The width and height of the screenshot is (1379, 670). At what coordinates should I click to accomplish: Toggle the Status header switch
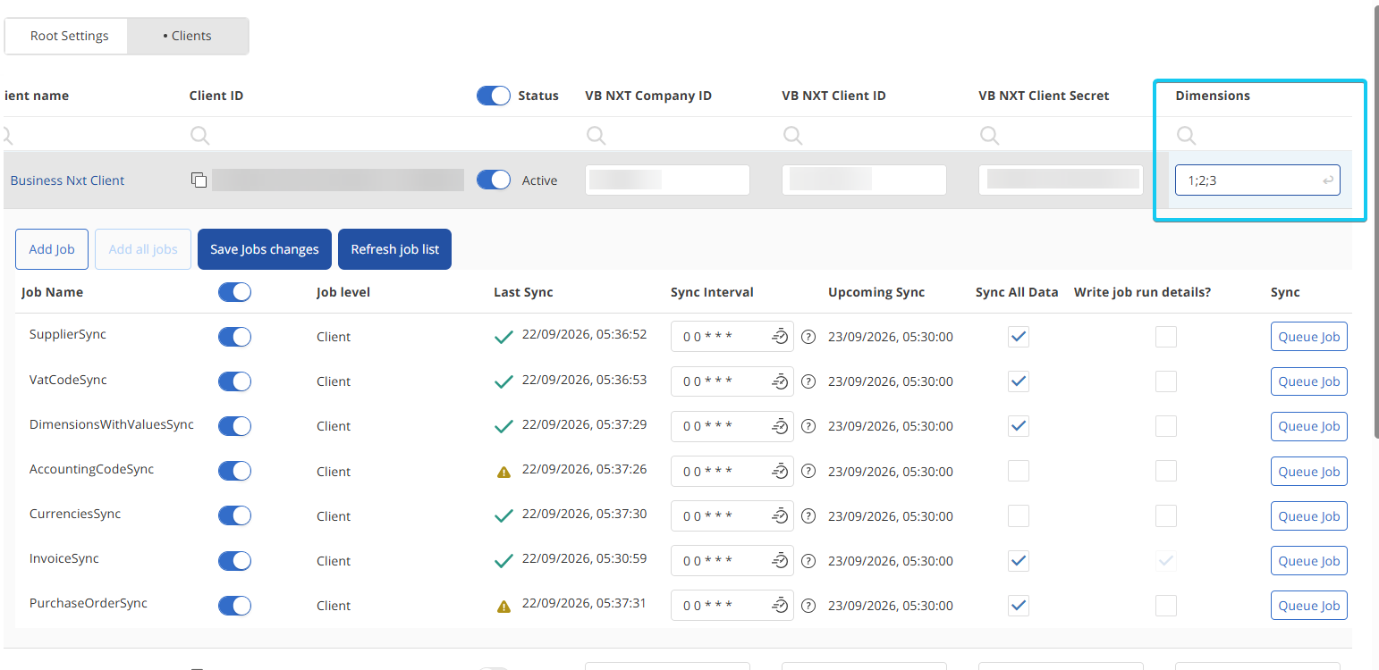pos(494,96)
